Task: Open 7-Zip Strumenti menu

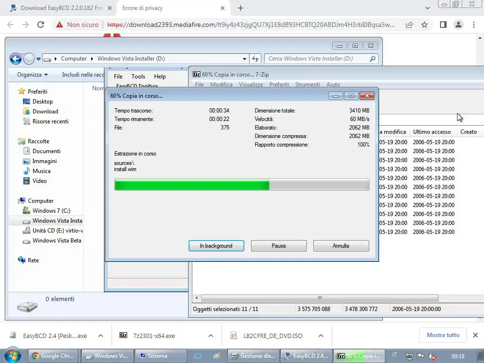Action: (307, 84)
